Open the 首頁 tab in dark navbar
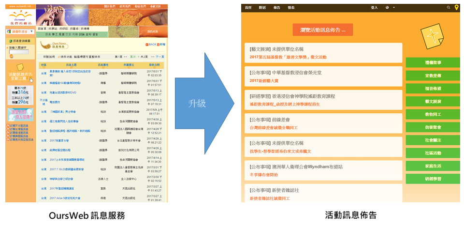 click(x=248, y=8)
